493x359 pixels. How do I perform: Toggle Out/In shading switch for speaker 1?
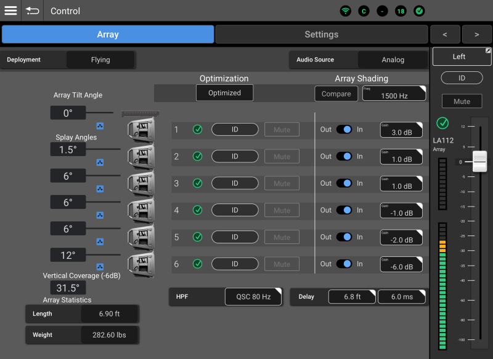344,130
